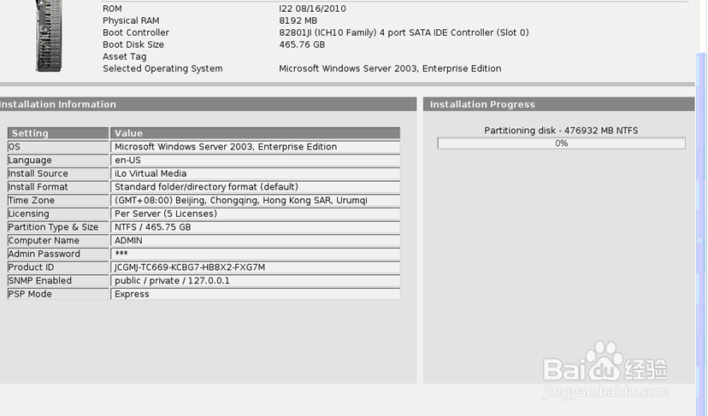Image resolution: width=708 pixels, height=416 pixels.
Task: Select the 'Installation Progress' panel header
Action: pyautogui.click(x=559, y=104)
